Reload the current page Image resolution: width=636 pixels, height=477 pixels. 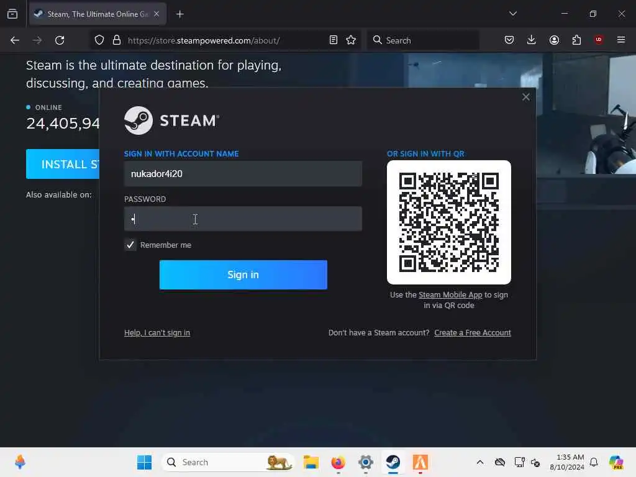point(60,40)
